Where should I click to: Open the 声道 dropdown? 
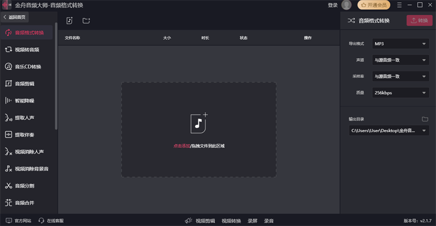(x=401, y=60)
